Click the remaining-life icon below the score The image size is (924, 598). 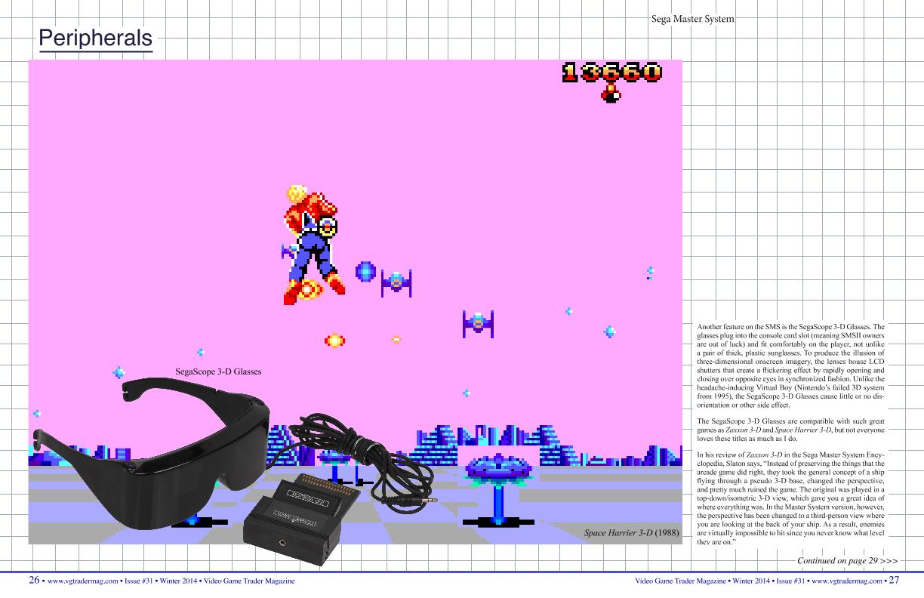(x=611, y=94)
